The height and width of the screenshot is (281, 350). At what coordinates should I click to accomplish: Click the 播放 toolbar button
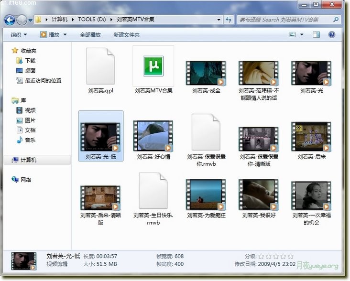[x=50, y=34]
